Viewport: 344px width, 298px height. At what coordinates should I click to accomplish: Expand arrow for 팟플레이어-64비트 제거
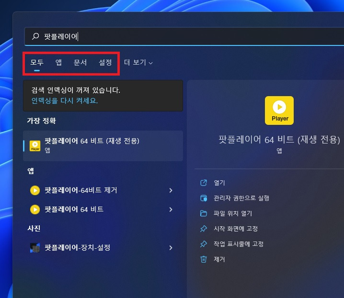(171, 190)
